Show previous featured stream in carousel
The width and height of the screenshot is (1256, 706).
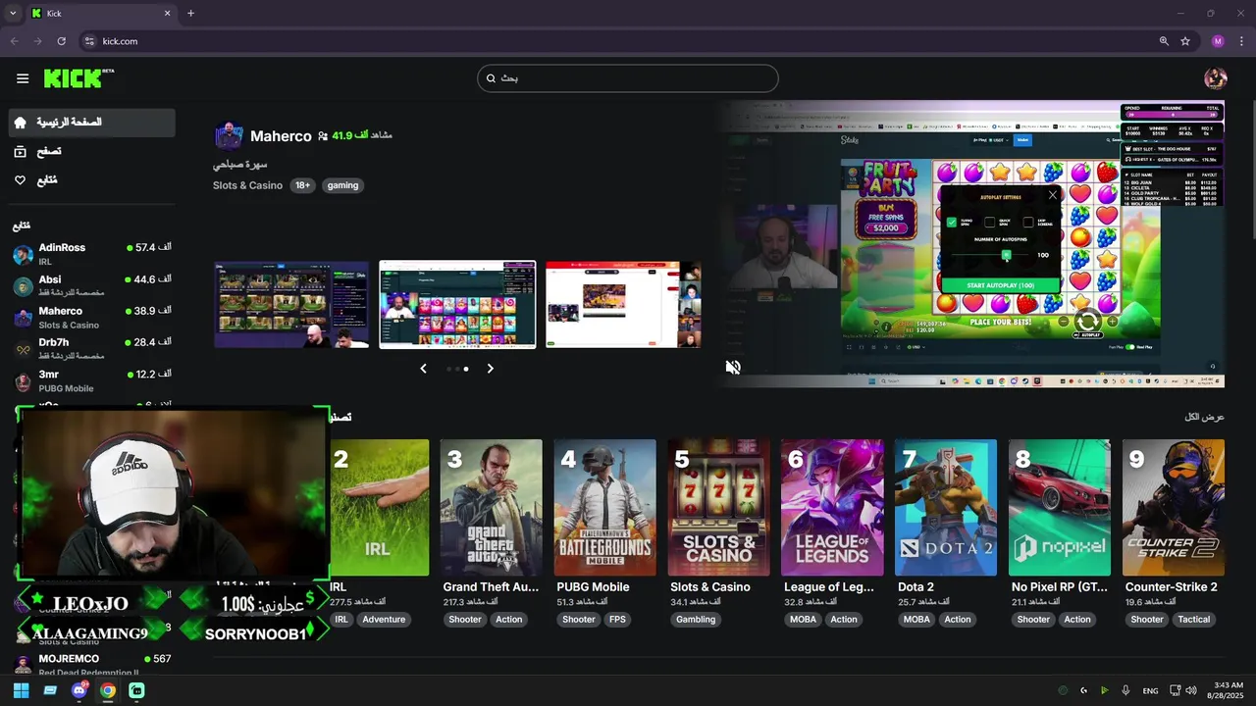(423, 369)
